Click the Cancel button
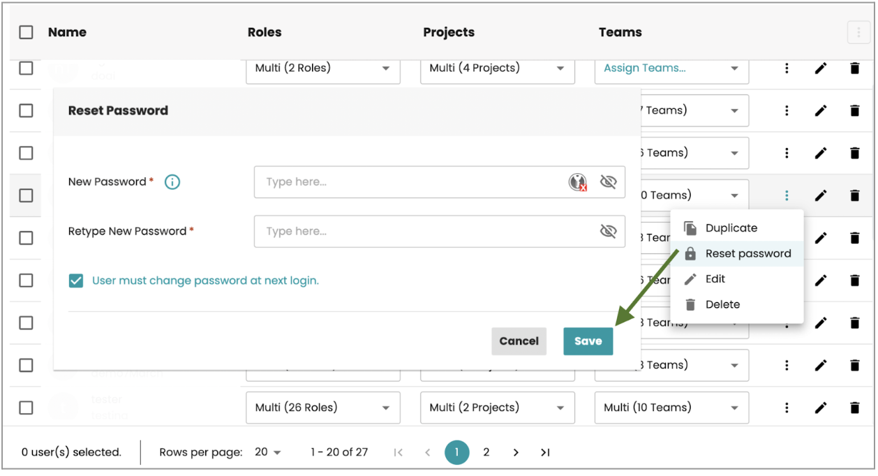 click(519, 341)
